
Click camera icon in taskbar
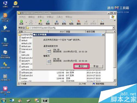pos(45,100)
